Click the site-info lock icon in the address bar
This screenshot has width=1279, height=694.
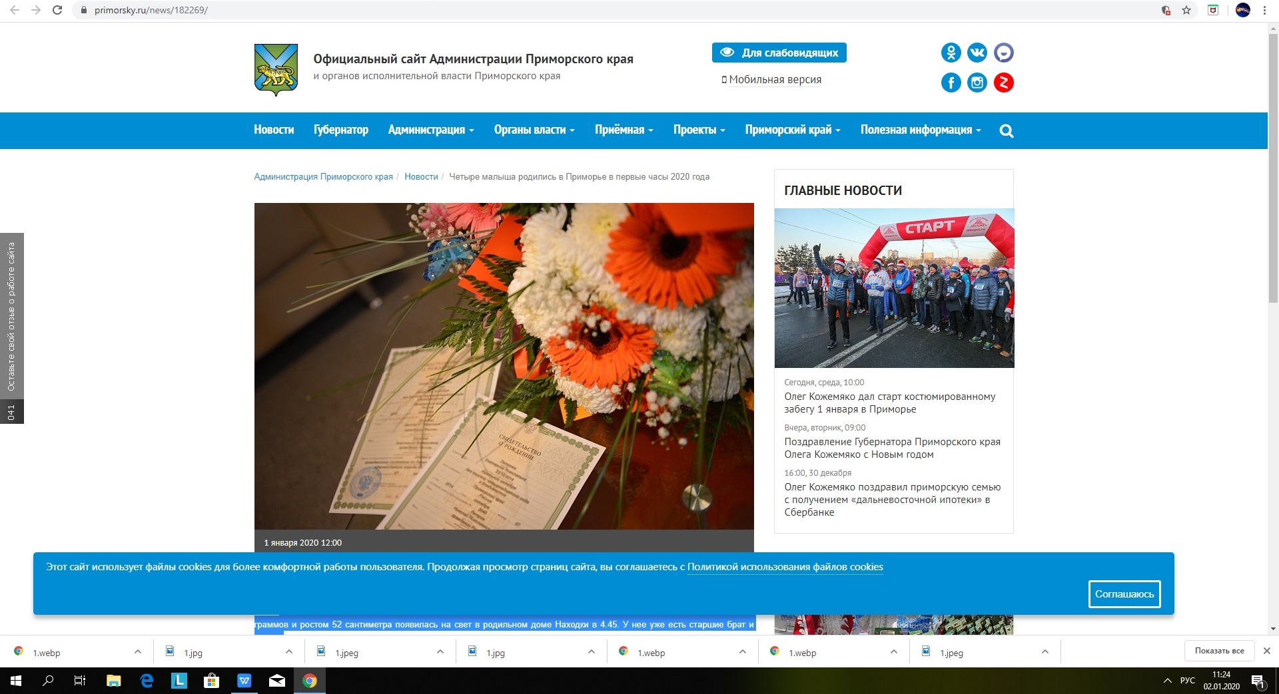click(x=83, y=10)
